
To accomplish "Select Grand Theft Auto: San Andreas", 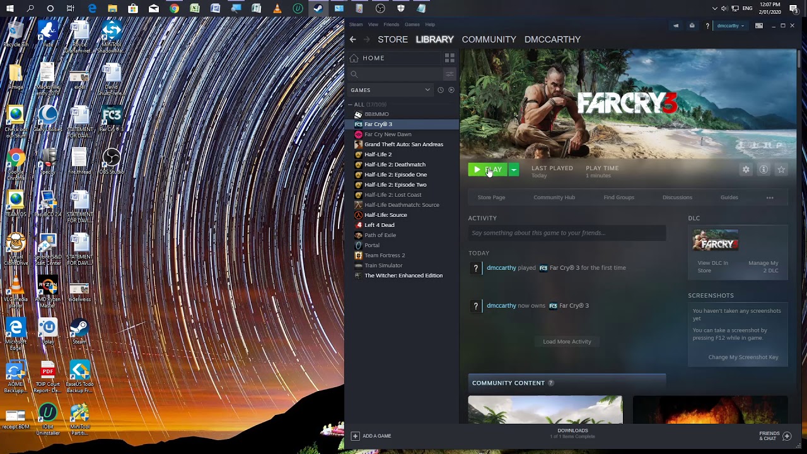I will pos(403,144).
